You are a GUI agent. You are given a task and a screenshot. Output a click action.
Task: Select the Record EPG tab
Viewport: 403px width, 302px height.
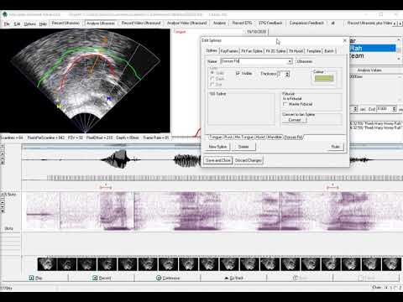[242, 23]
